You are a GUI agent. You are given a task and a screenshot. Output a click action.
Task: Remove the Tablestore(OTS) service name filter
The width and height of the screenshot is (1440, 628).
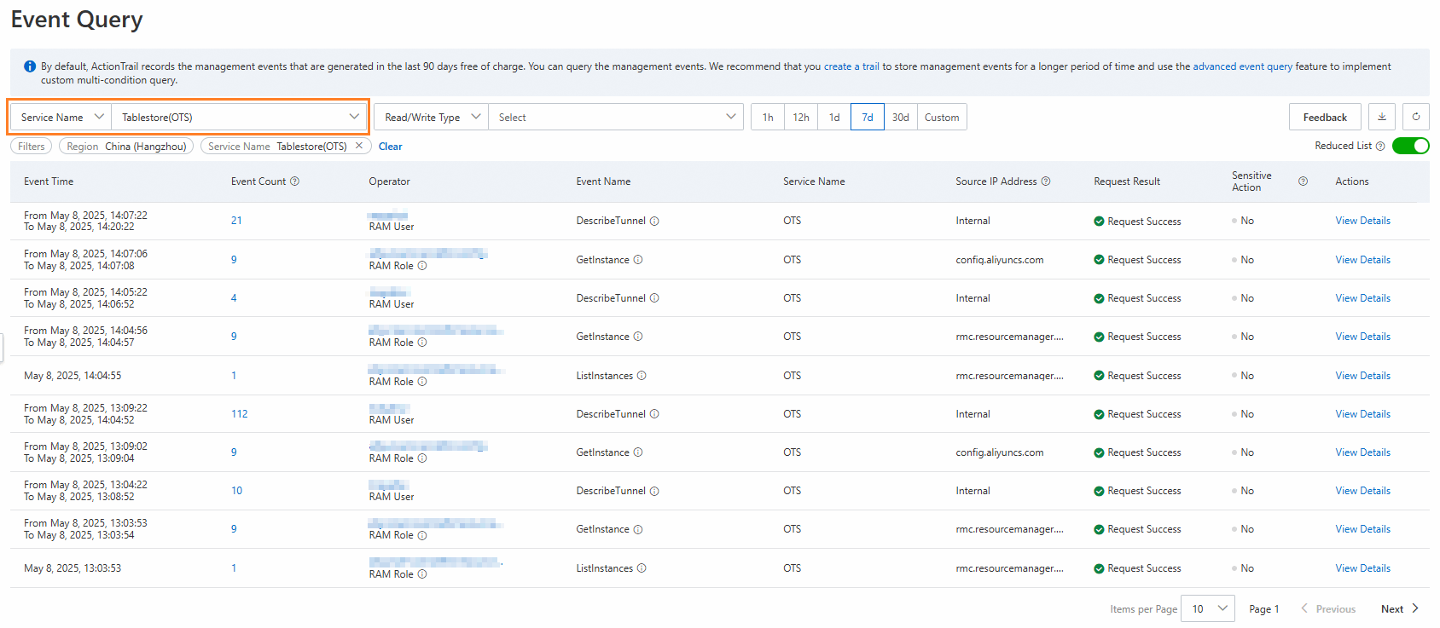coord(359,146)
